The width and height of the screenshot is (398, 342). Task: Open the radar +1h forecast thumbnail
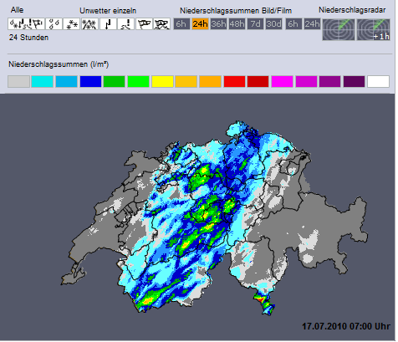point(374,29)
